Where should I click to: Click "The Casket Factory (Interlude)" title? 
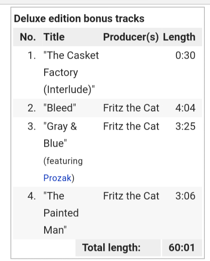click(x=71, y=72)
